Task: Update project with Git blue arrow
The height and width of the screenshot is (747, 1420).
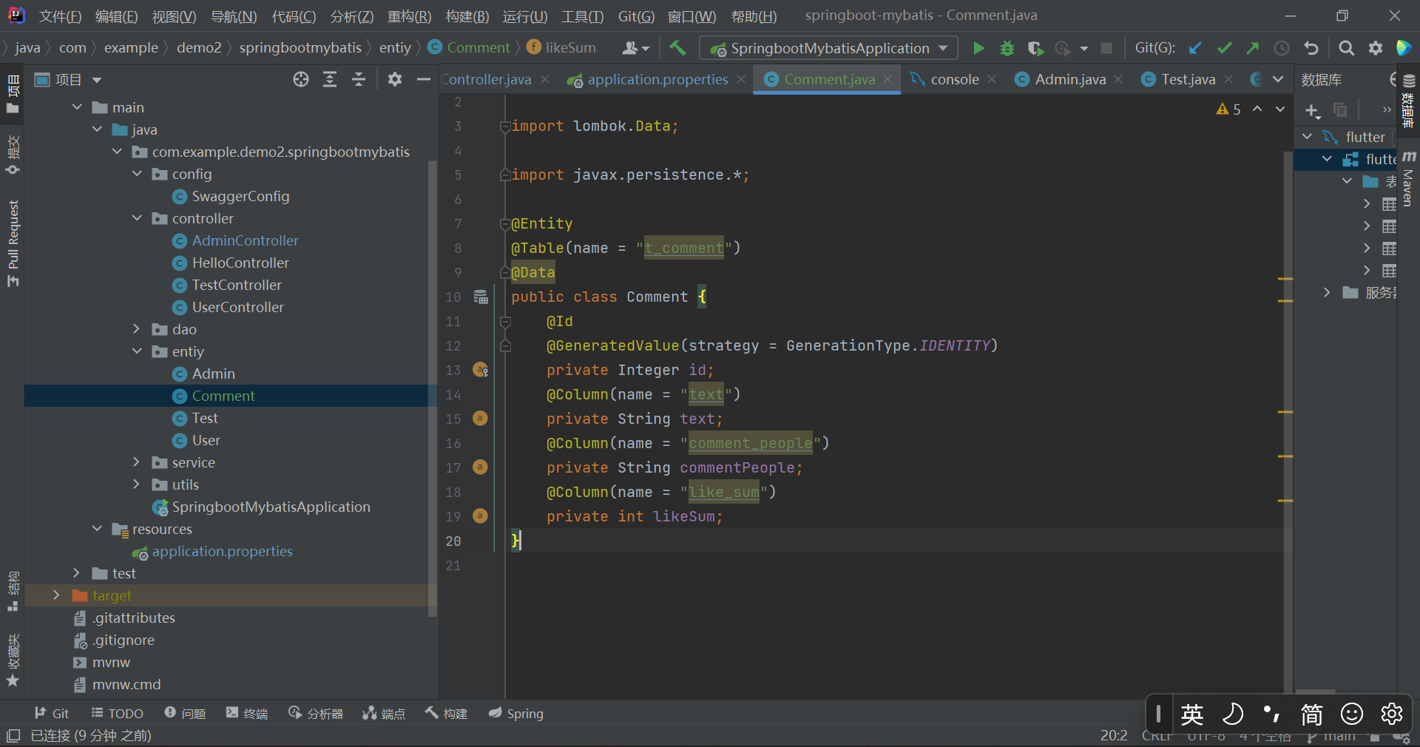Action: tap(1195, 48)
